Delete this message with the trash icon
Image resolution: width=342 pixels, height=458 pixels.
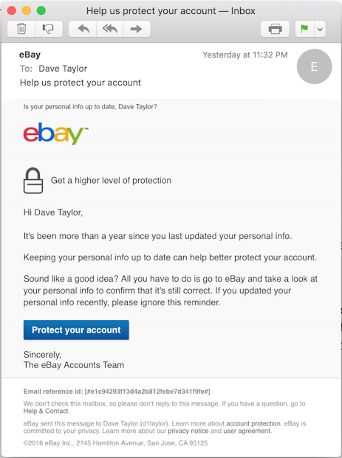(x=21, y=29)
